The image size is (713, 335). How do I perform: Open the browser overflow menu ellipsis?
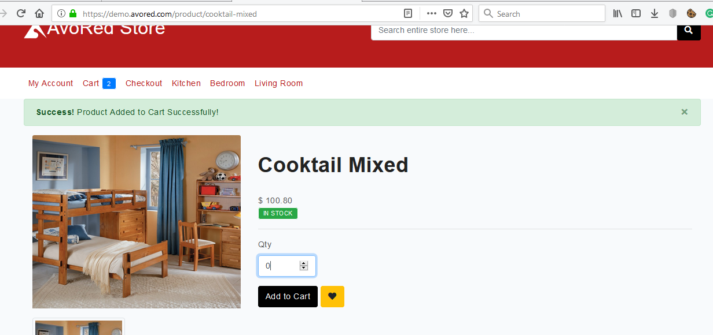pyautogui.click(x=431, y=13)
